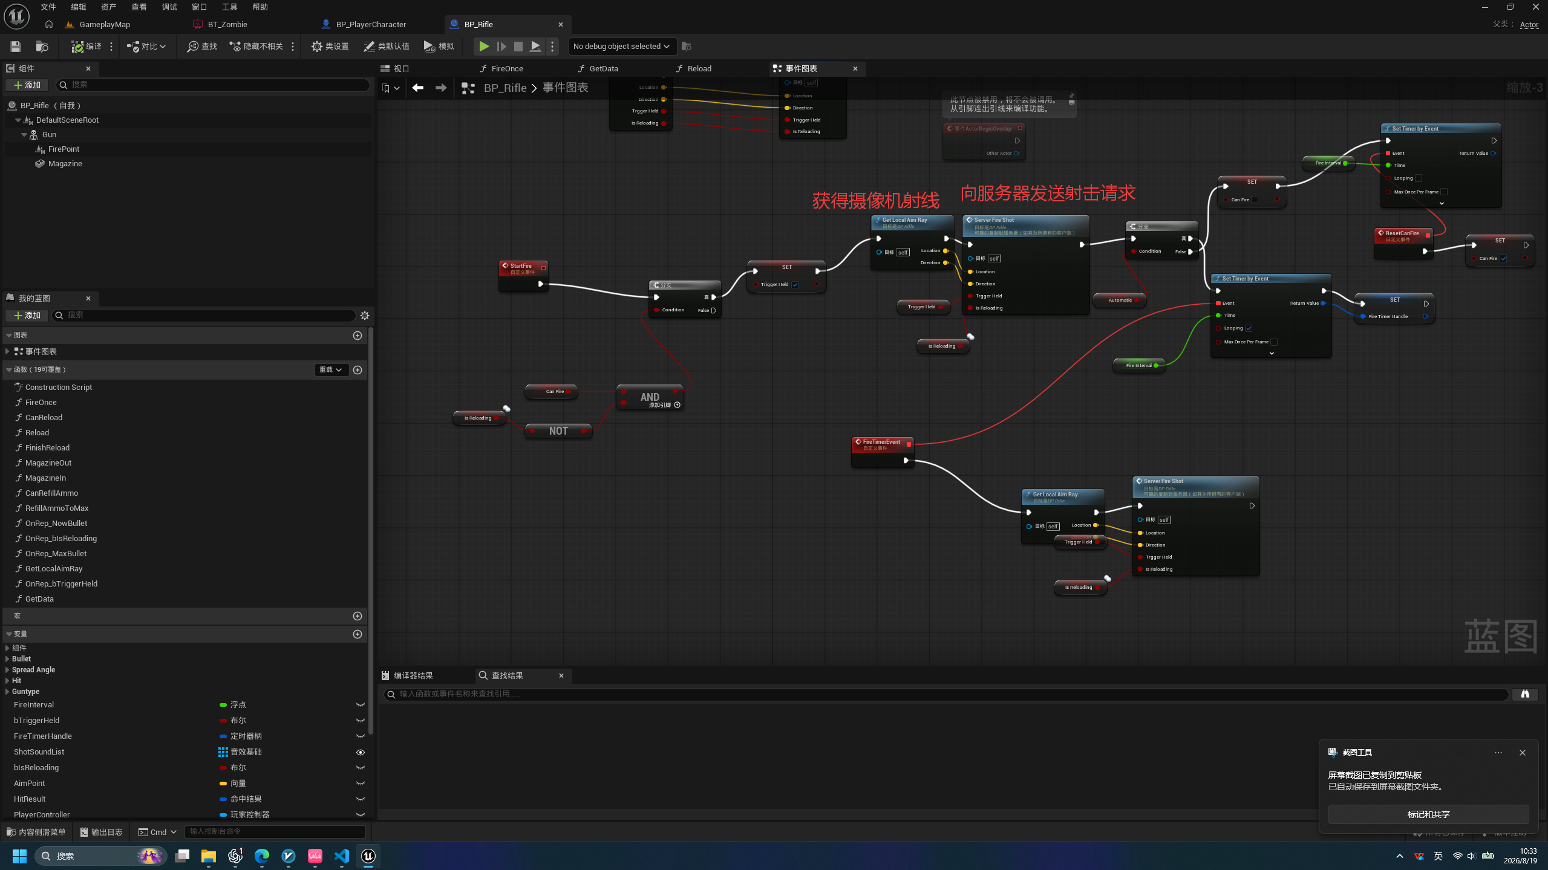The image size is (1548, 870).
Task: Add a new function with plus icon
Action: (x=358, y=370)
